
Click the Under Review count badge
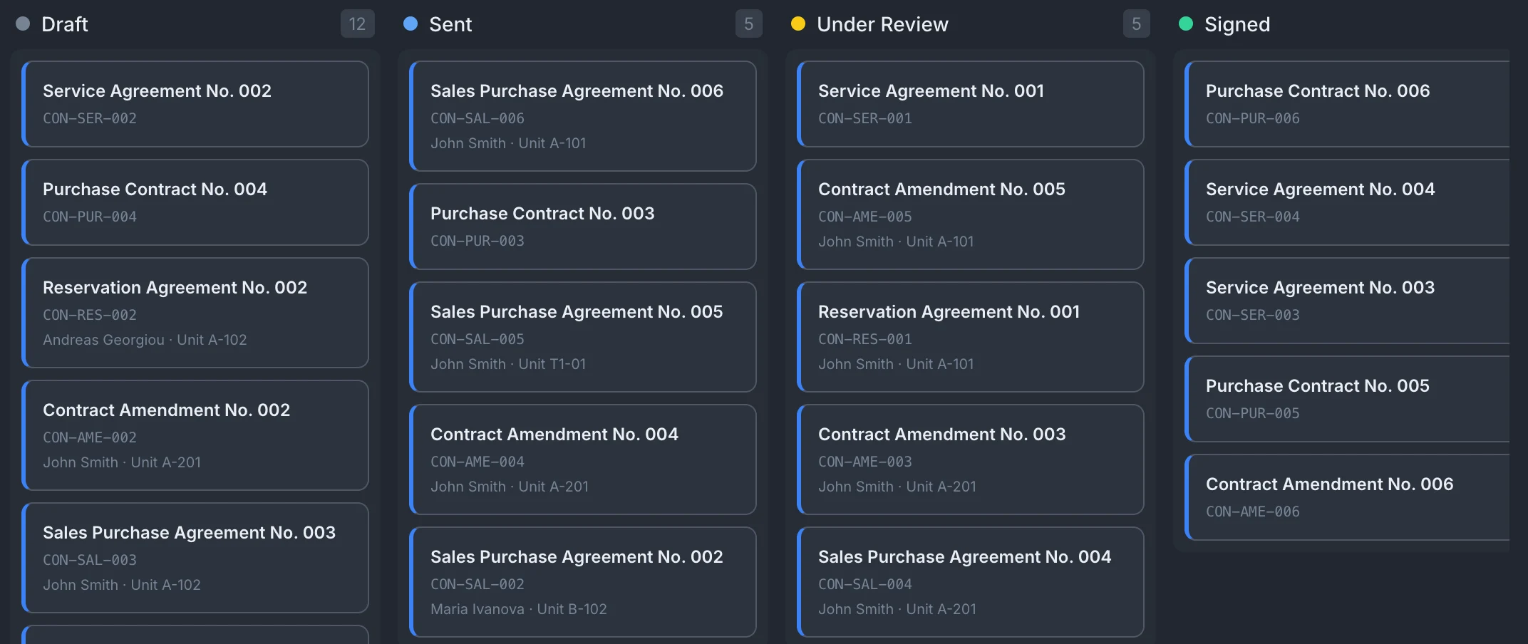[x=1136, y=24]
